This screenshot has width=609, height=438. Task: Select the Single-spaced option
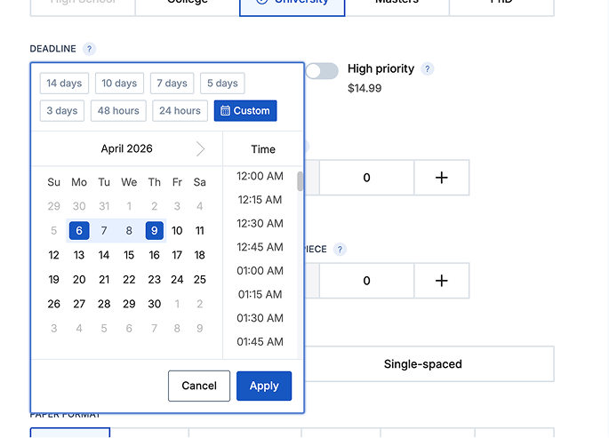coord(422,364)
